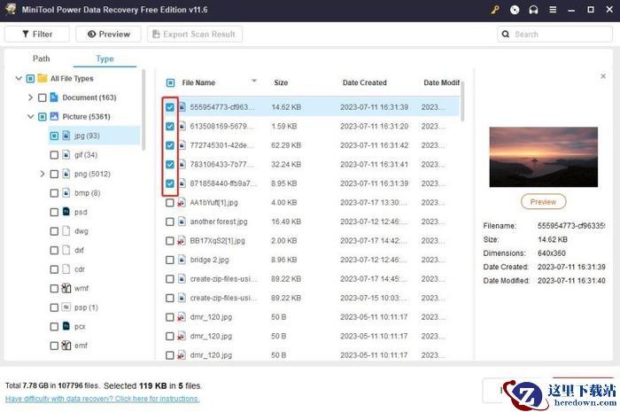Click the psp file type icon
The image size is (620, 412).
[x=66, y=307]
